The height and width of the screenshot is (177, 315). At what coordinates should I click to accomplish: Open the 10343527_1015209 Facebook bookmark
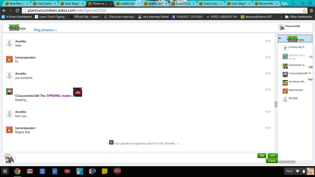(x=188, y=17)
